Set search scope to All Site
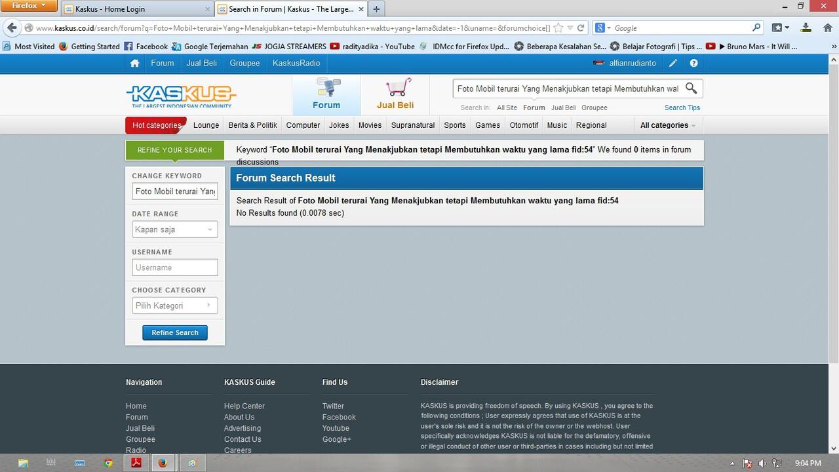The height and width of the screenshot is (472, 839). (x=507, y=108)
